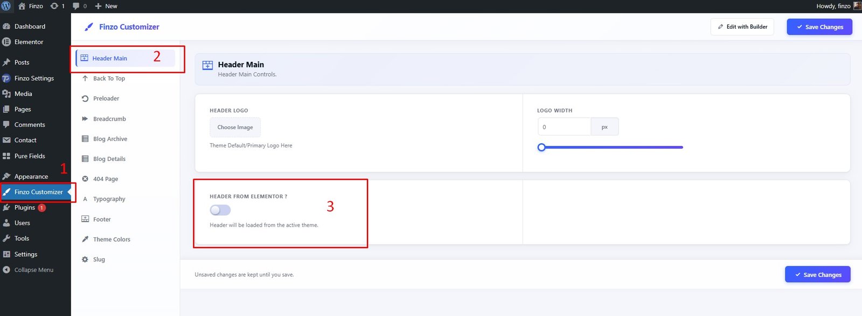Screen dimensions: 862x316
Task: Click Edit with Builder button
Action: (x=742, y=27)
